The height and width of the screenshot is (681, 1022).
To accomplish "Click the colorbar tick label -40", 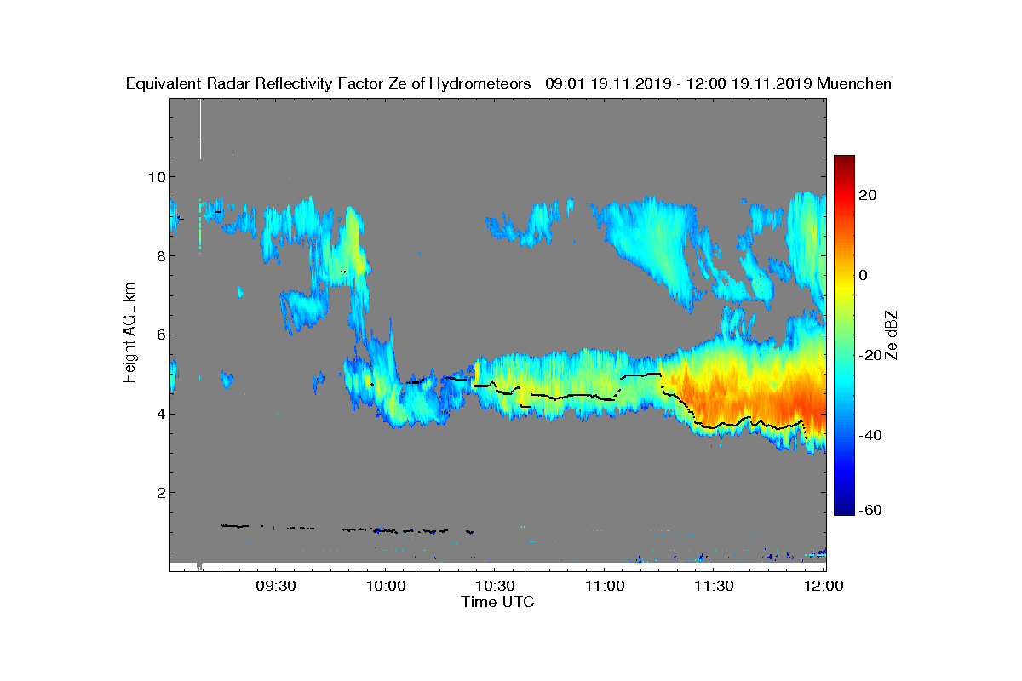I will click(870, 435).
